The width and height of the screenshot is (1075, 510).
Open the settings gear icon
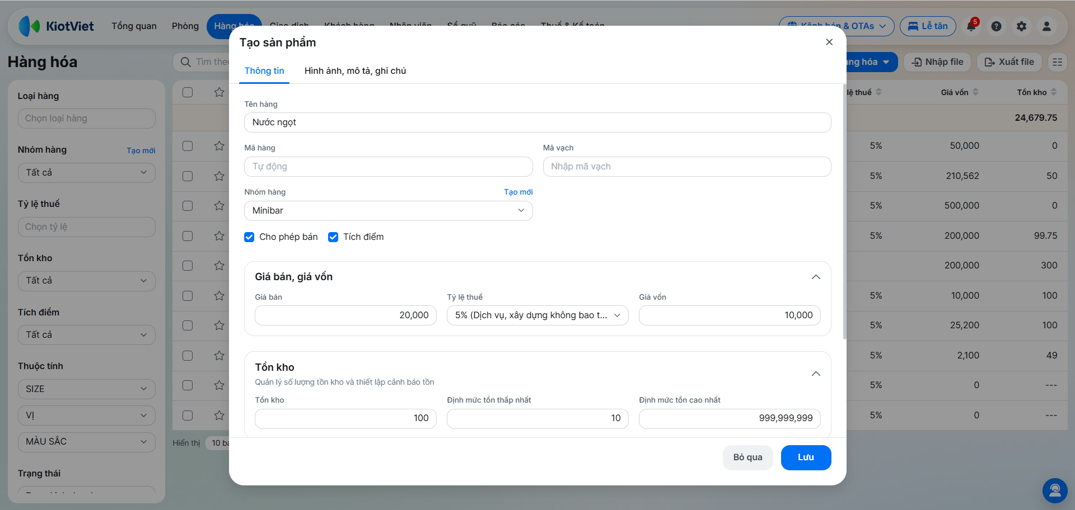(x=1021, y=26)
